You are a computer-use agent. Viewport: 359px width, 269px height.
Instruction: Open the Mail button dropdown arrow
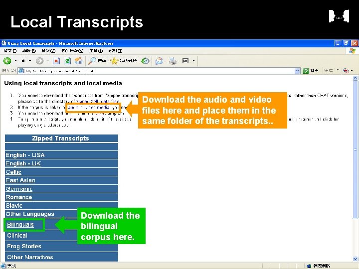(x=165, y=61)
